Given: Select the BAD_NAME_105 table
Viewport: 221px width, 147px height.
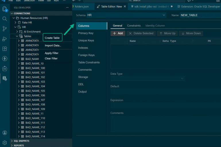Looking at the screenshot, I should tap(35, 91).
